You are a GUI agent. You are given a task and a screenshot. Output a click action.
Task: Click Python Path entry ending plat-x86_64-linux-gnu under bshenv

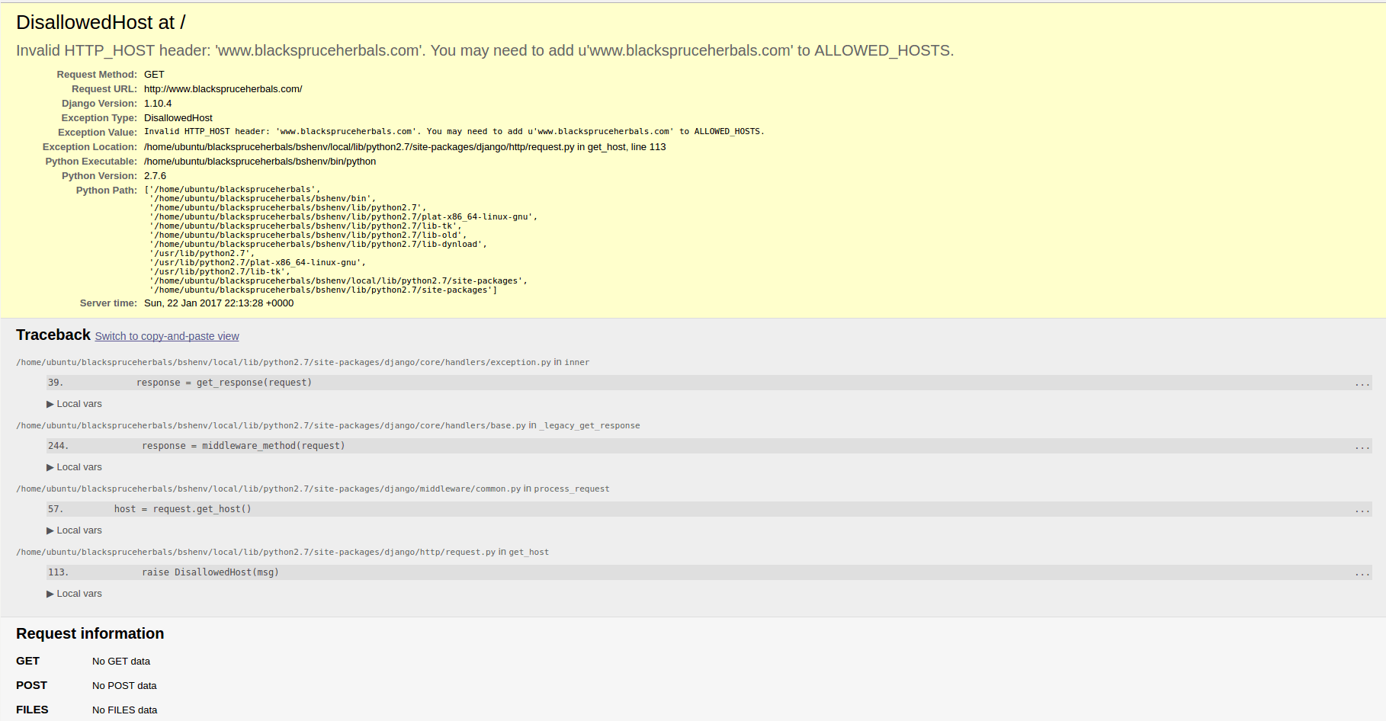(343, 216)
